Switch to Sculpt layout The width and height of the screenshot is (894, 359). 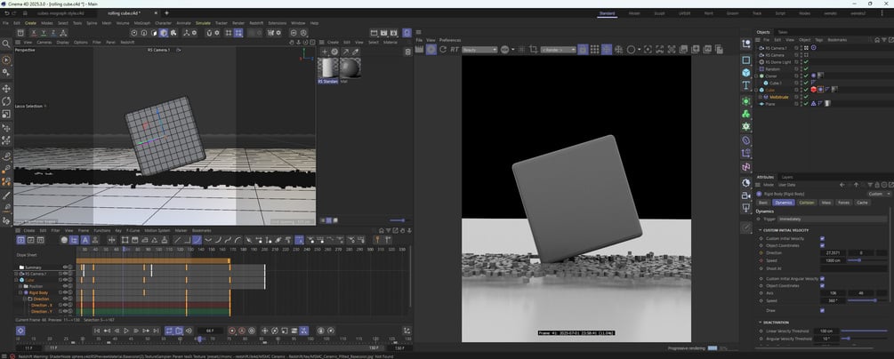(659, 13)
